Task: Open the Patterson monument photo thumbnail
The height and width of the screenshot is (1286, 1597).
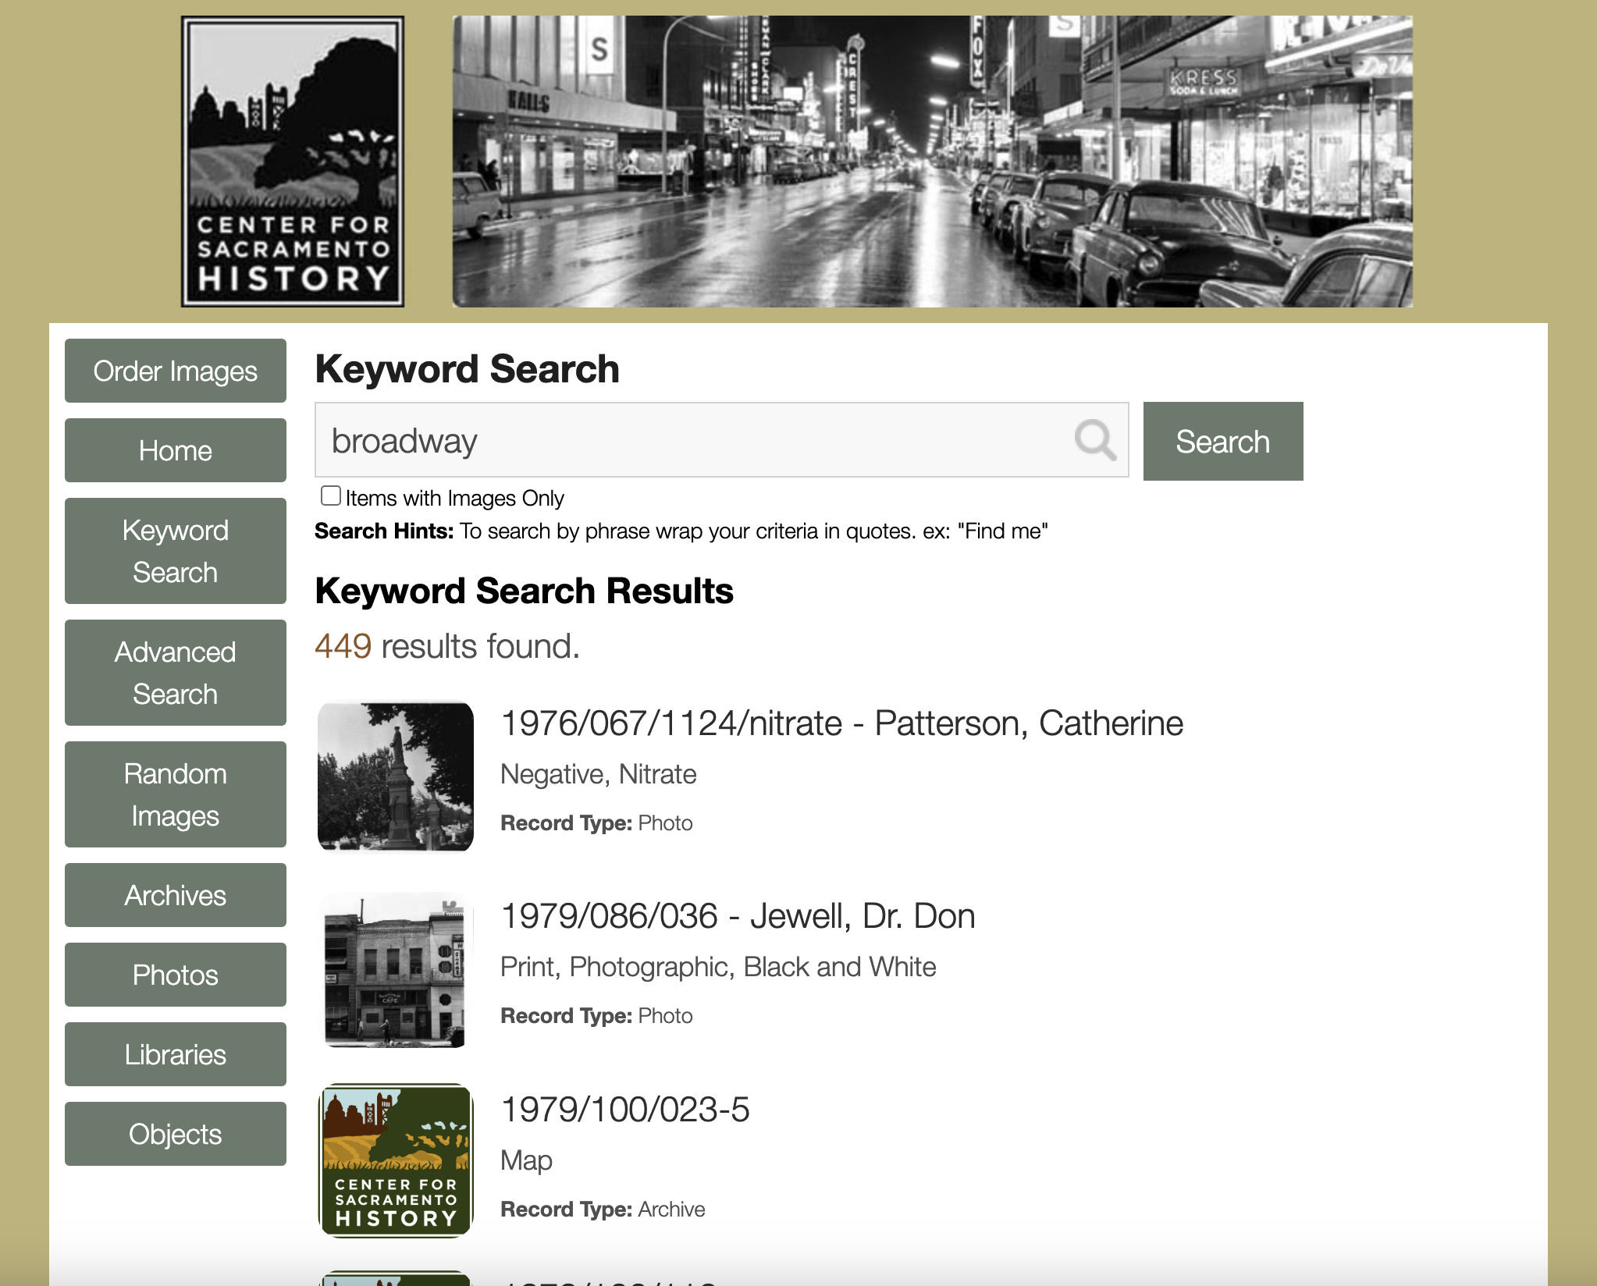Action: click(396, 776)
